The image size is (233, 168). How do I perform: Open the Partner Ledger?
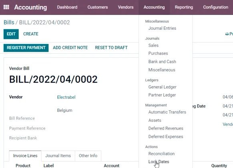tap(162, 95)
